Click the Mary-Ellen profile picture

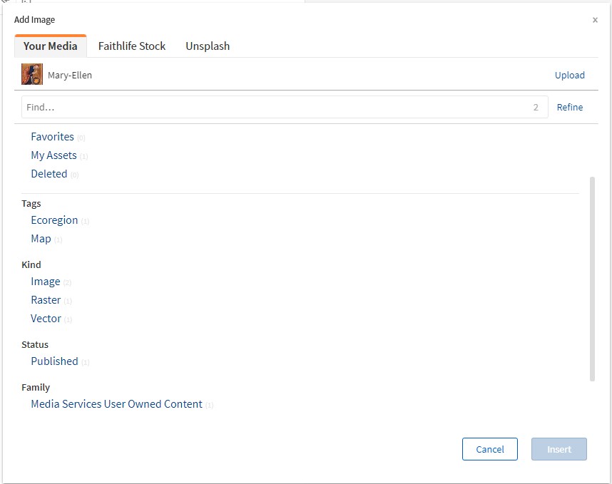pos(31,74)
